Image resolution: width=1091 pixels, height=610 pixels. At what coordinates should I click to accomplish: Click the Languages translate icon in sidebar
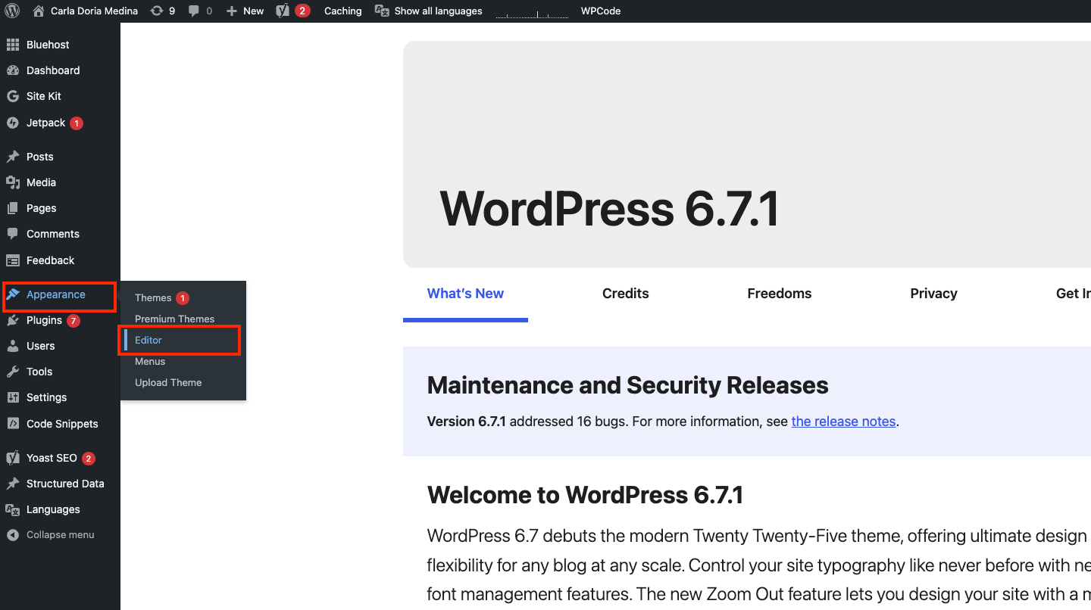point(13,509)
